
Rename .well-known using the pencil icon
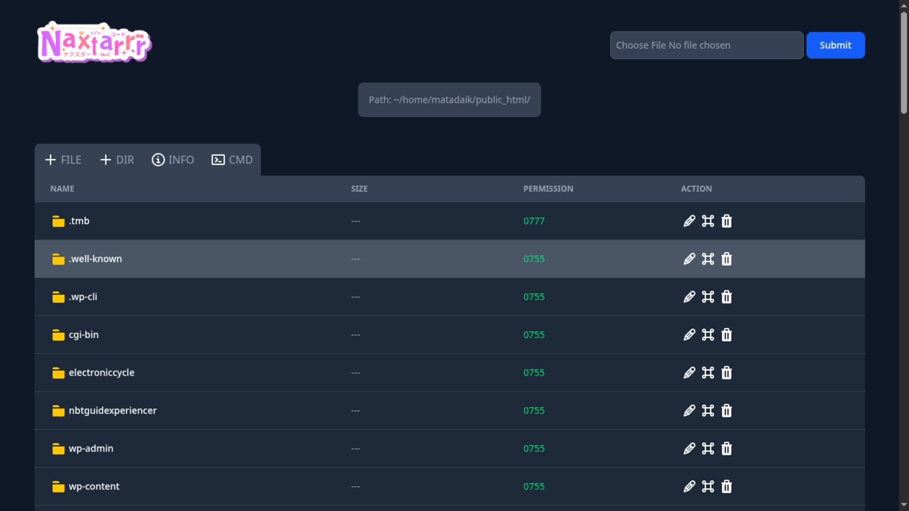(689, 259)
